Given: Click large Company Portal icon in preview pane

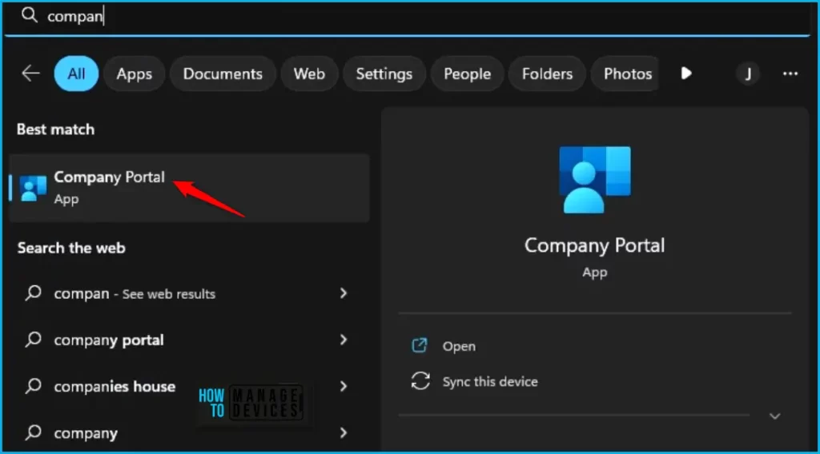Looking at the screenshot, I should coord(595,180).
